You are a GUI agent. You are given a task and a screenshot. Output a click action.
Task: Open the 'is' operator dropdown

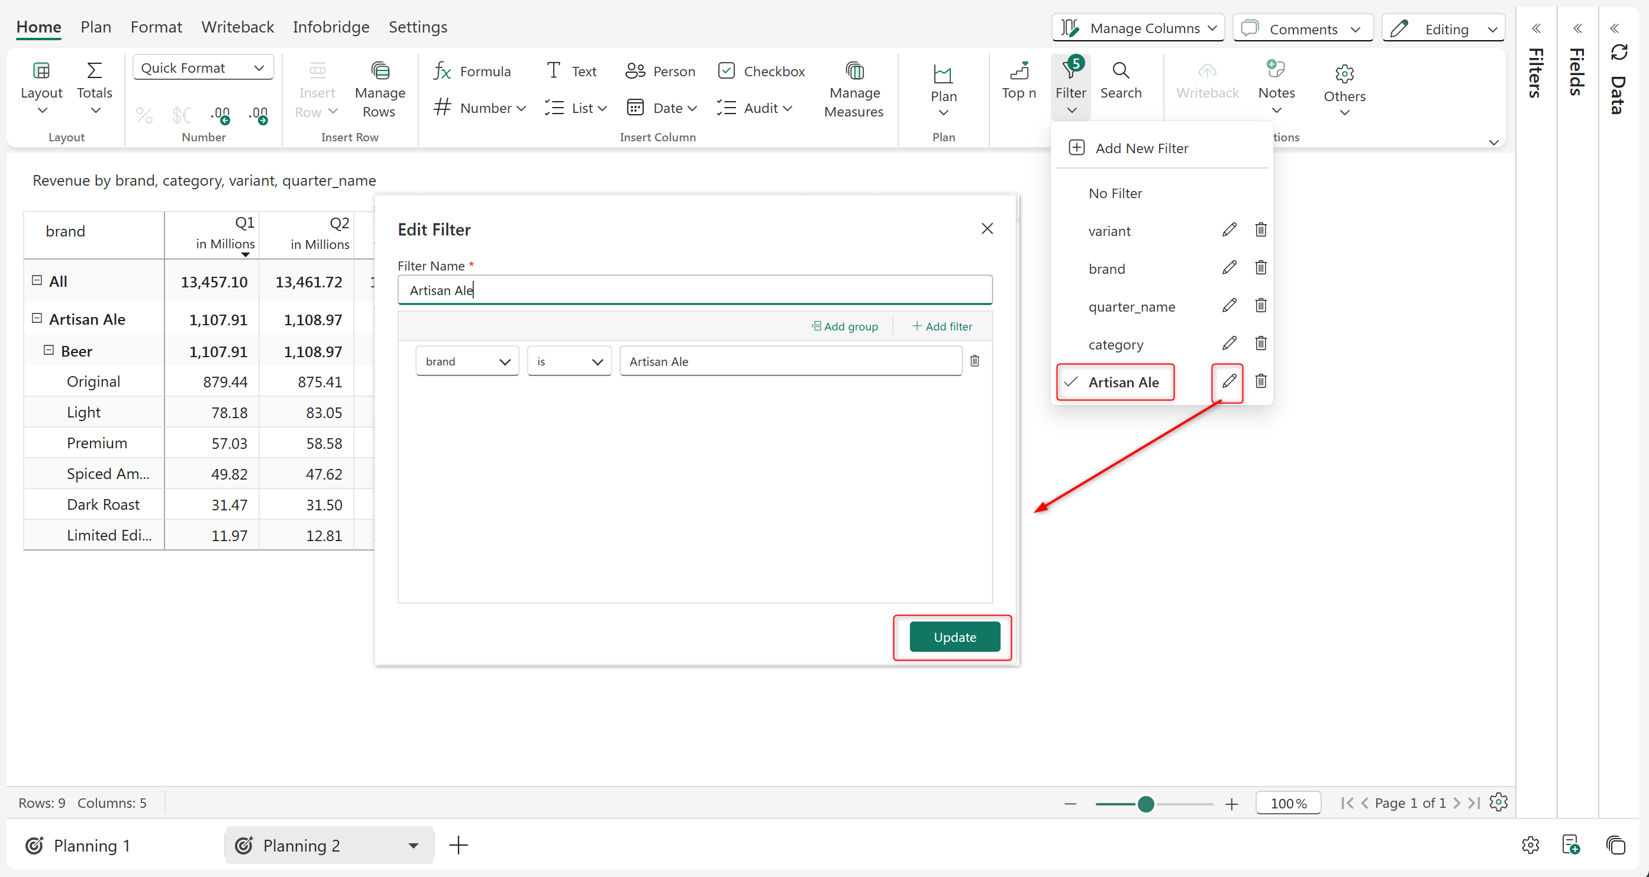pyautogui.click(x=569, y=361)
